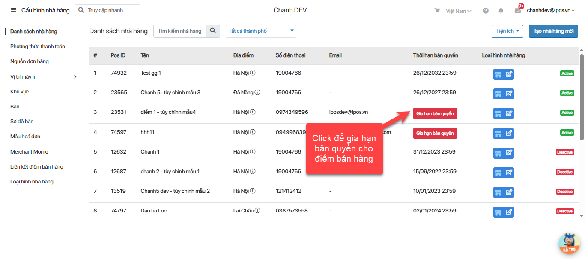585x259 pixels.
Task: Toggle Active status of Test gg 1
Action: pos(567,73)
